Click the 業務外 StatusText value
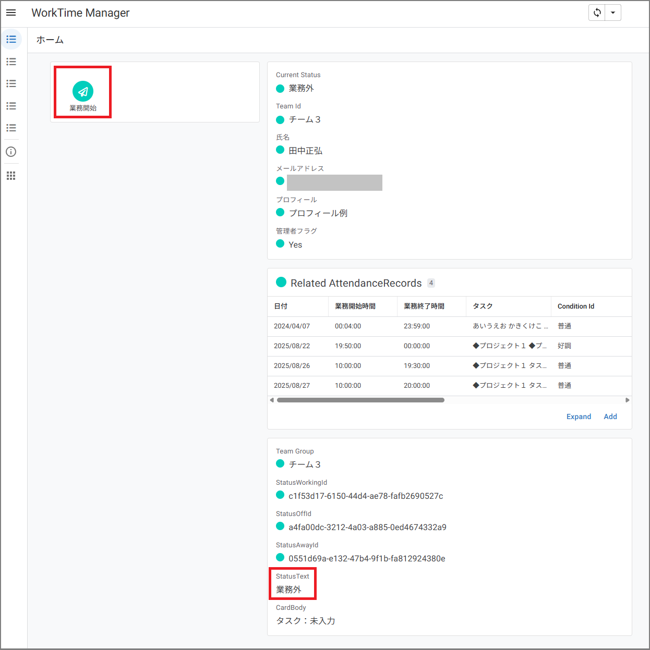650x650 pixels. [x=288, y=590]
